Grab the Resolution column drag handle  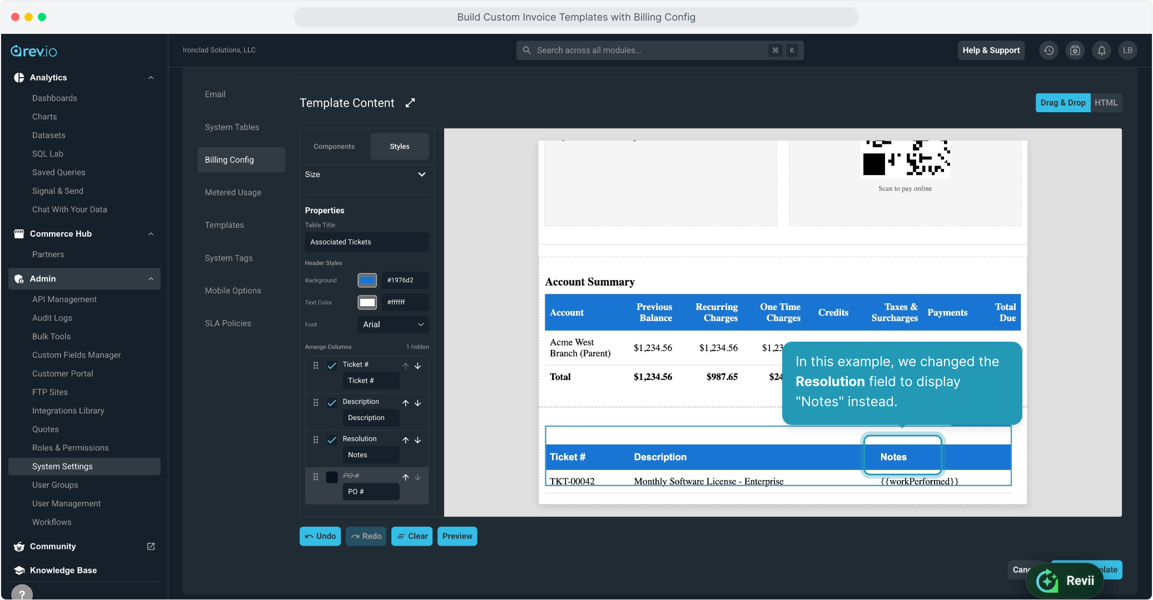316,440
